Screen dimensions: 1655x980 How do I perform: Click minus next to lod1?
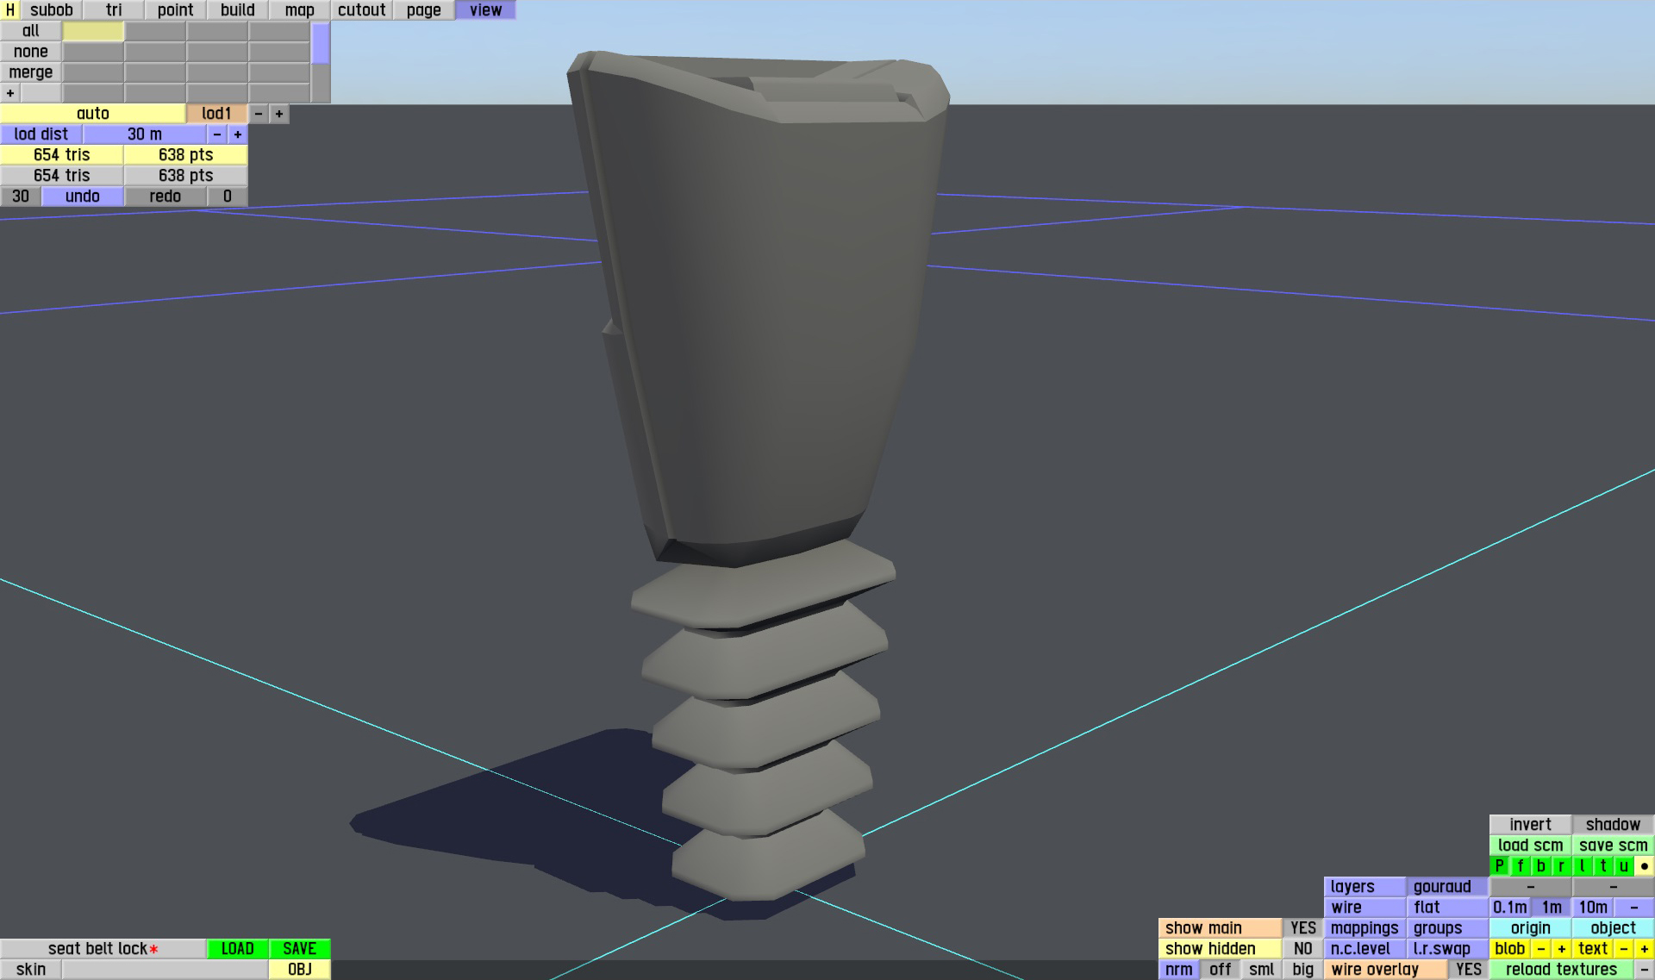[x=259, y=114]
